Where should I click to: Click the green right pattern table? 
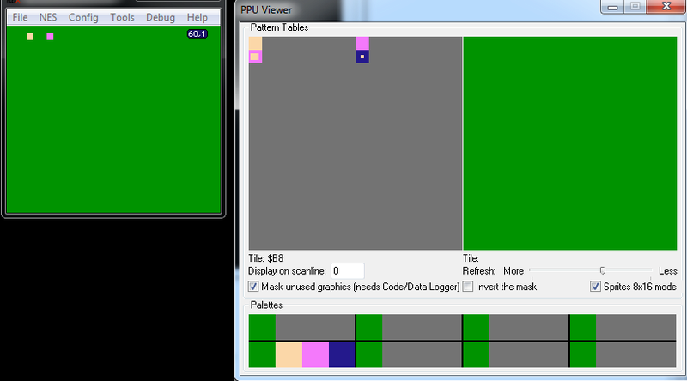pos(570,143)
